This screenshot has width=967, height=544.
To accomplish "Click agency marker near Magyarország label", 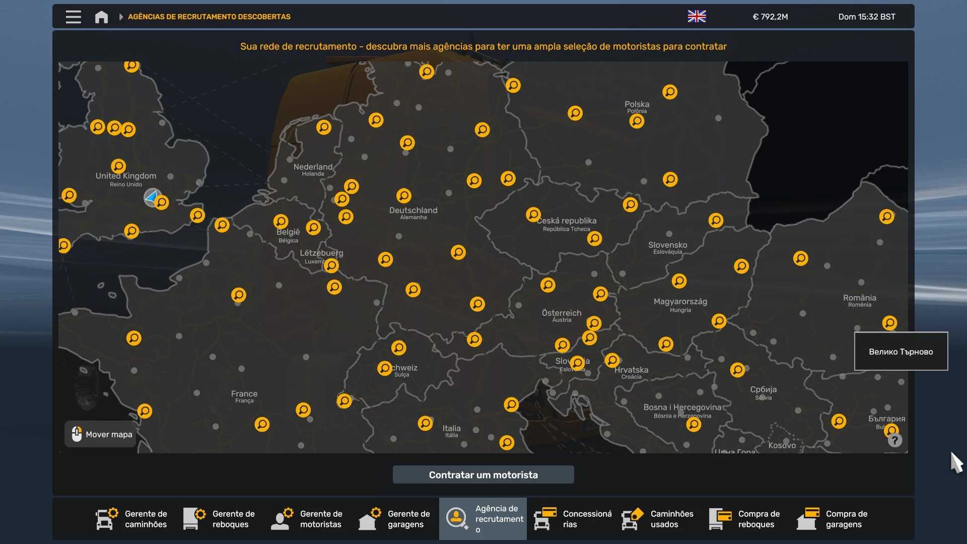I will (679, 281).
